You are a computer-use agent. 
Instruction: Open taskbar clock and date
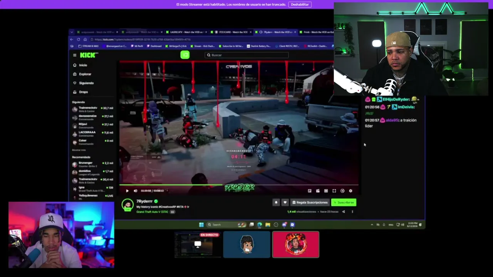tap(411, 225)
